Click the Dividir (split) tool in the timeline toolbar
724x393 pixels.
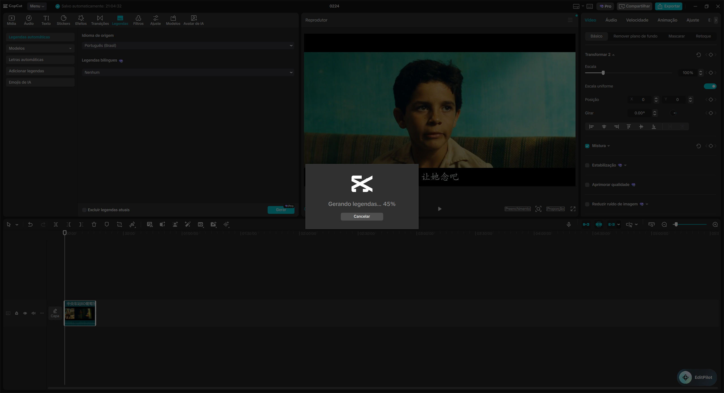coord(55,224)
